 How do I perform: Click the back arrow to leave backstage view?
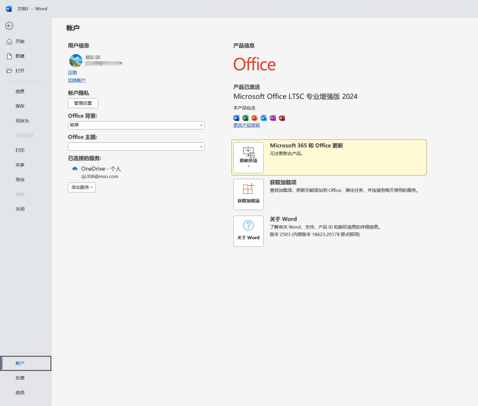click(9, 26)
